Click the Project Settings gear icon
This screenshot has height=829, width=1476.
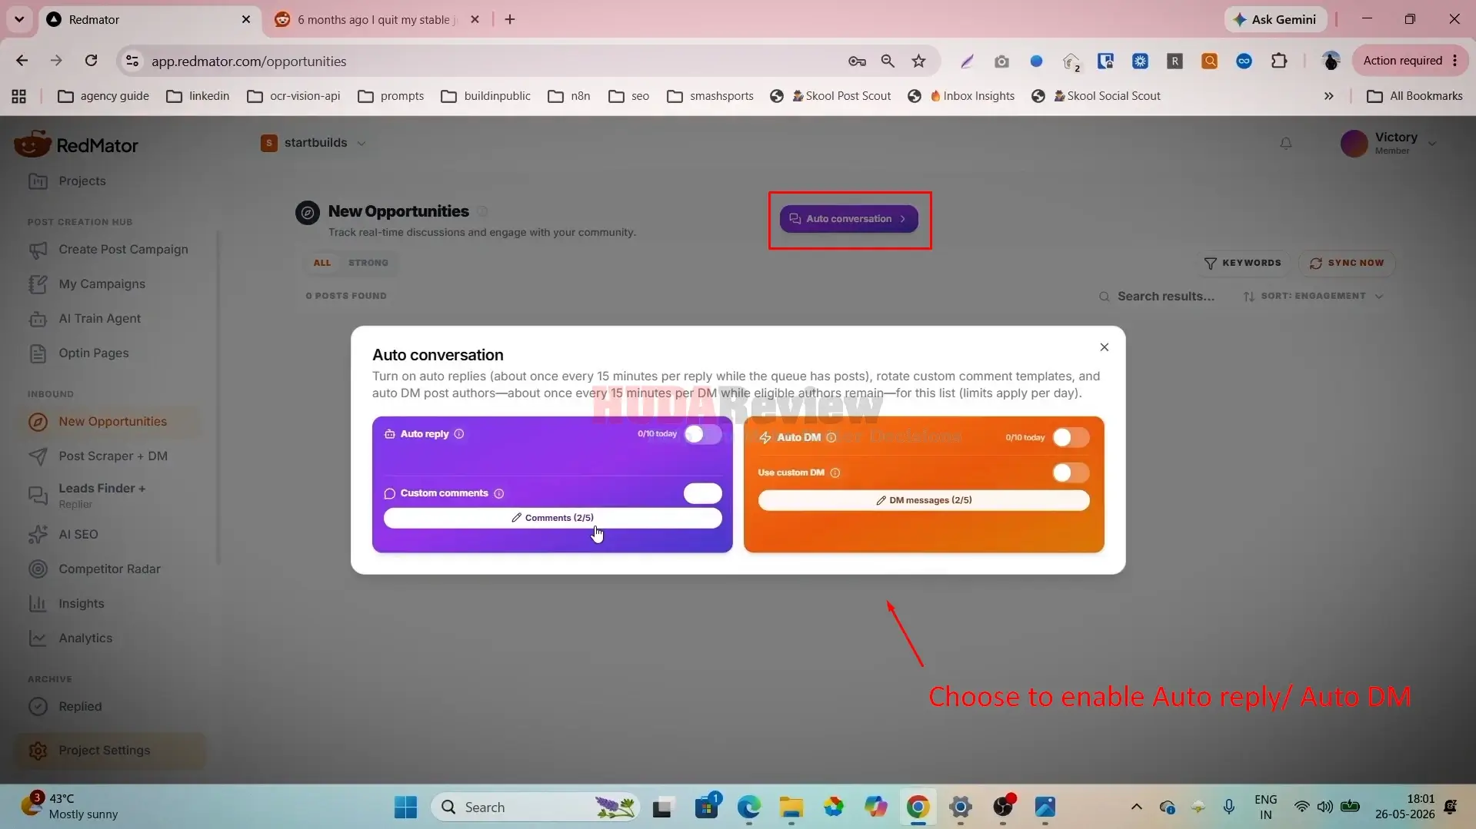[x=38, y=751]
